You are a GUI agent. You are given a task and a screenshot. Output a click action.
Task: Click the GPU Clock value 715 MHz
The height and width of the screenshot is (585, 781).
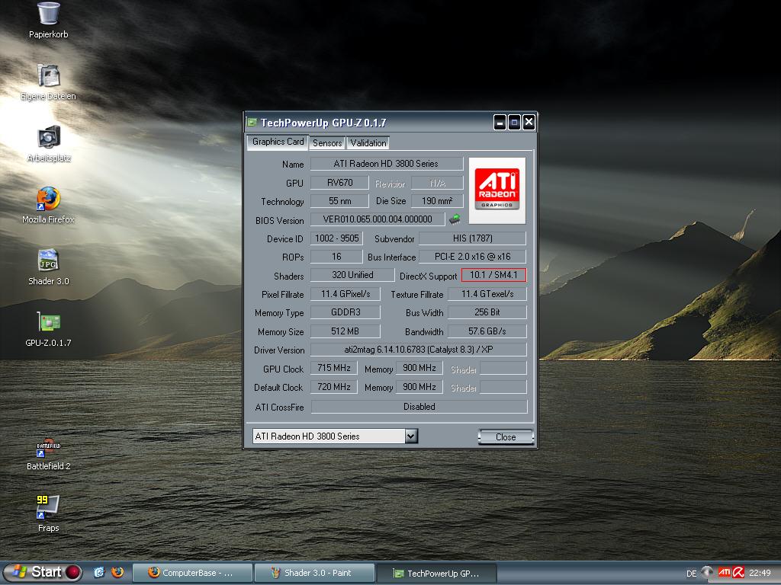[334, 368]
